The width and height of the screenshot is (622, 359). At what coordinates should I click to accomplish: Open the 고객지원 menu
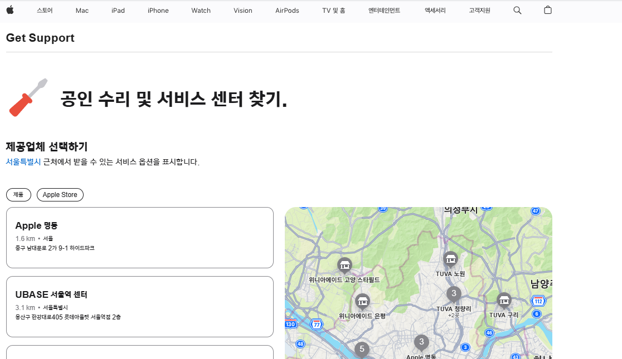click(x=479, y=11)
